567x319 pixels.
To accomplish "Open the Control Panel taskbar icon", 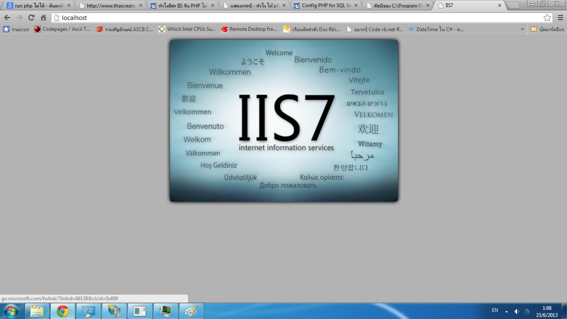I will [88, 311].
